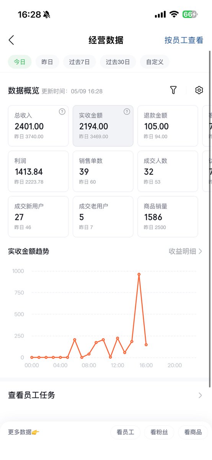Tap the 看商品 button
The width and height of the screenshot is (212, 460).
(x=193, y=432)
